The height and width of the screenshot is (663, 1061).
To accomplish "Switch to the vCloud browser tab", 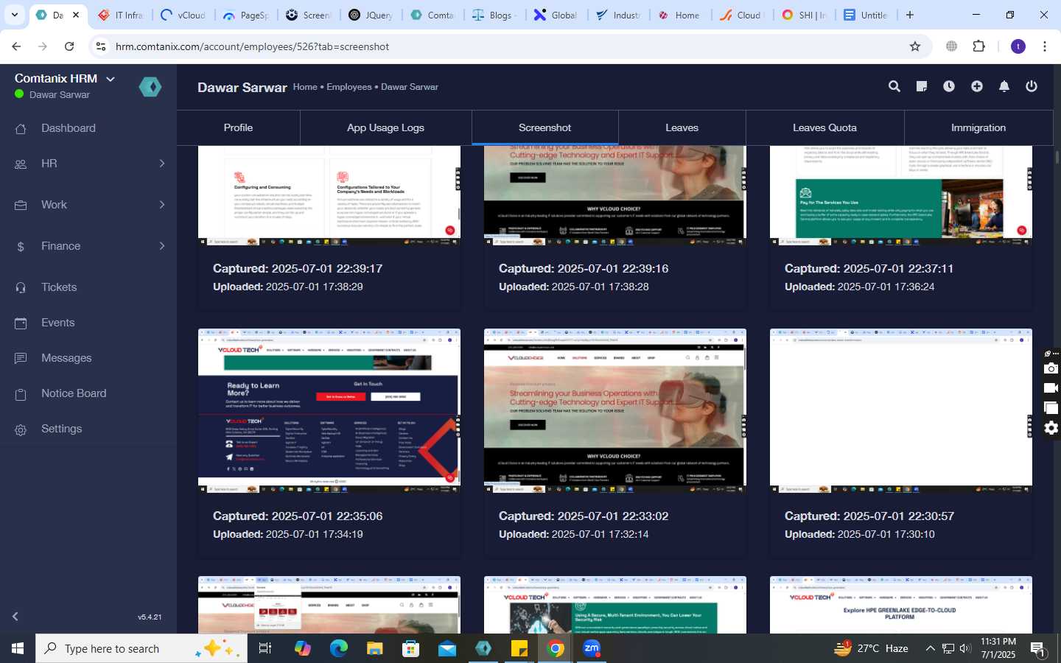I will click(184, 15).
